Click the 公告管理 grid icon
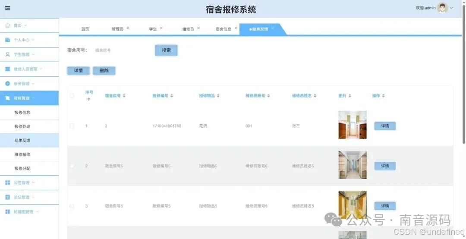 pos(8,182)
